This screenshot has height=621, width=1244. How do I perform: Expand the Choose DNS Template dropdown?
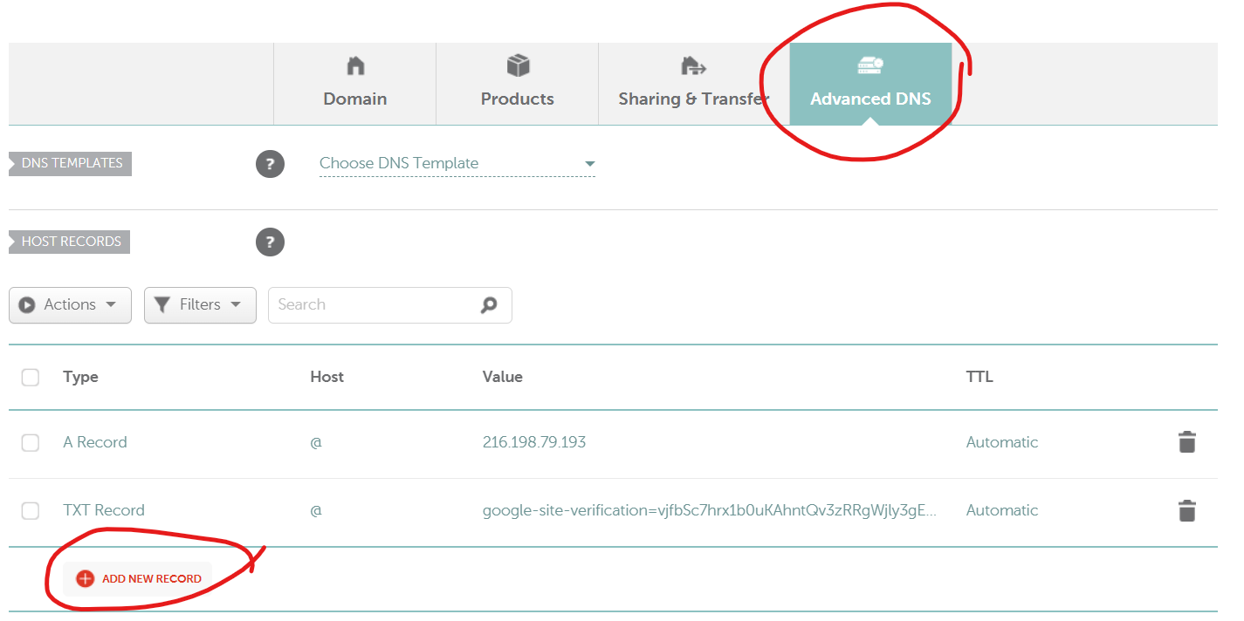457,163
